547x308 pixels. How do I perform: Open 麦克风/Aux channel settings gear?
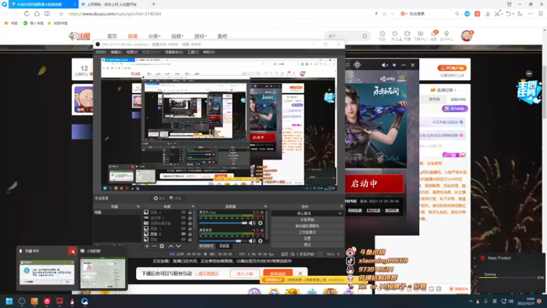coord(261,223)
